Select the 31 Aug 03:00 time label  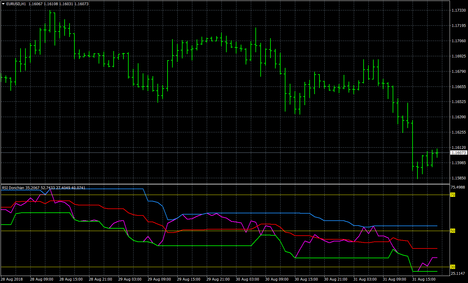tap(365, 279)
